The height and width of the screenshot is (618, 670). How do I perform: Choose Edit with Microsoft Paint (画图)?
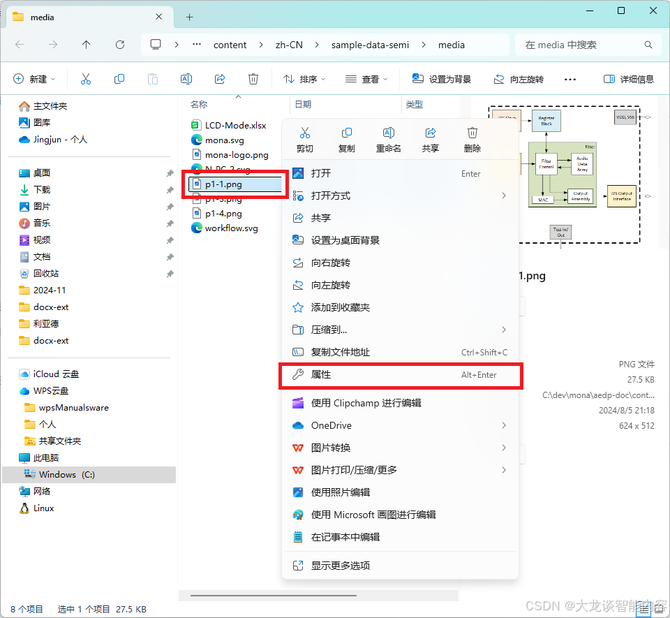tap(400, 515)
